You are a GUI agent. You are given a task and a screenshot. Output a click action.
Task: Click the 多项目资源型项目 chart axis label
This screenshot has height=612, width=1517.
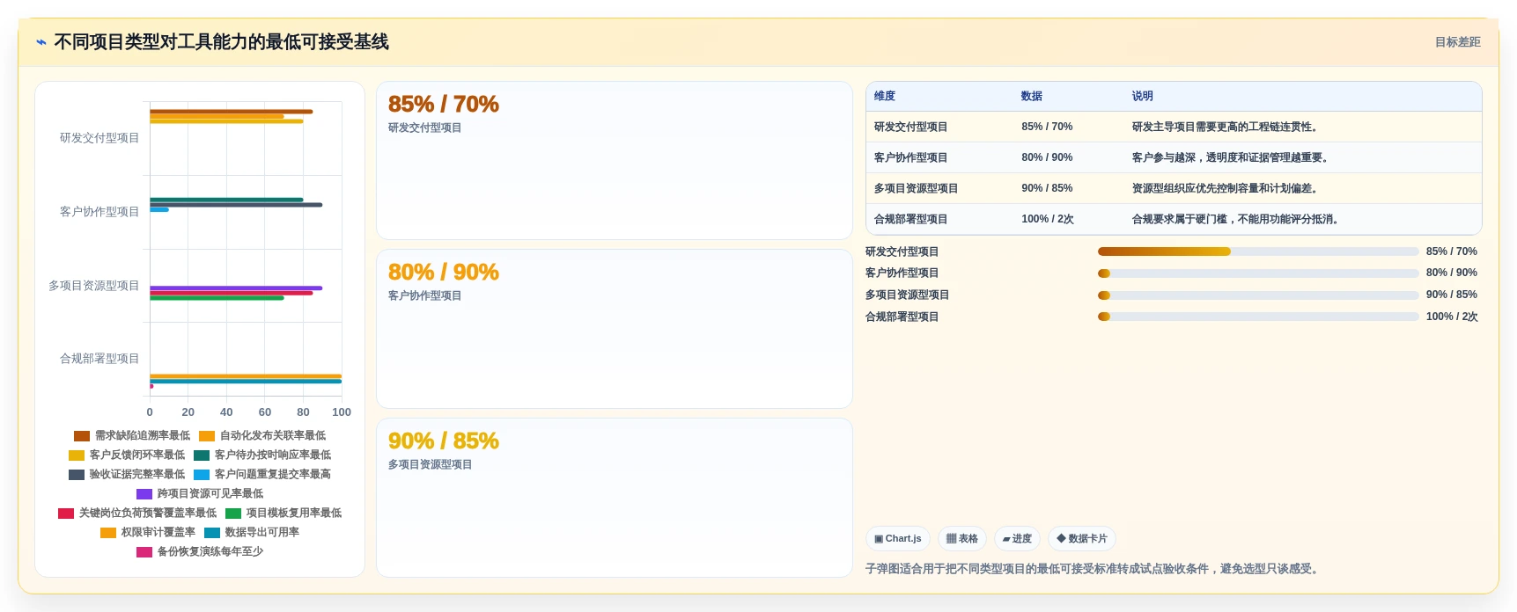(x=94, y=286)
